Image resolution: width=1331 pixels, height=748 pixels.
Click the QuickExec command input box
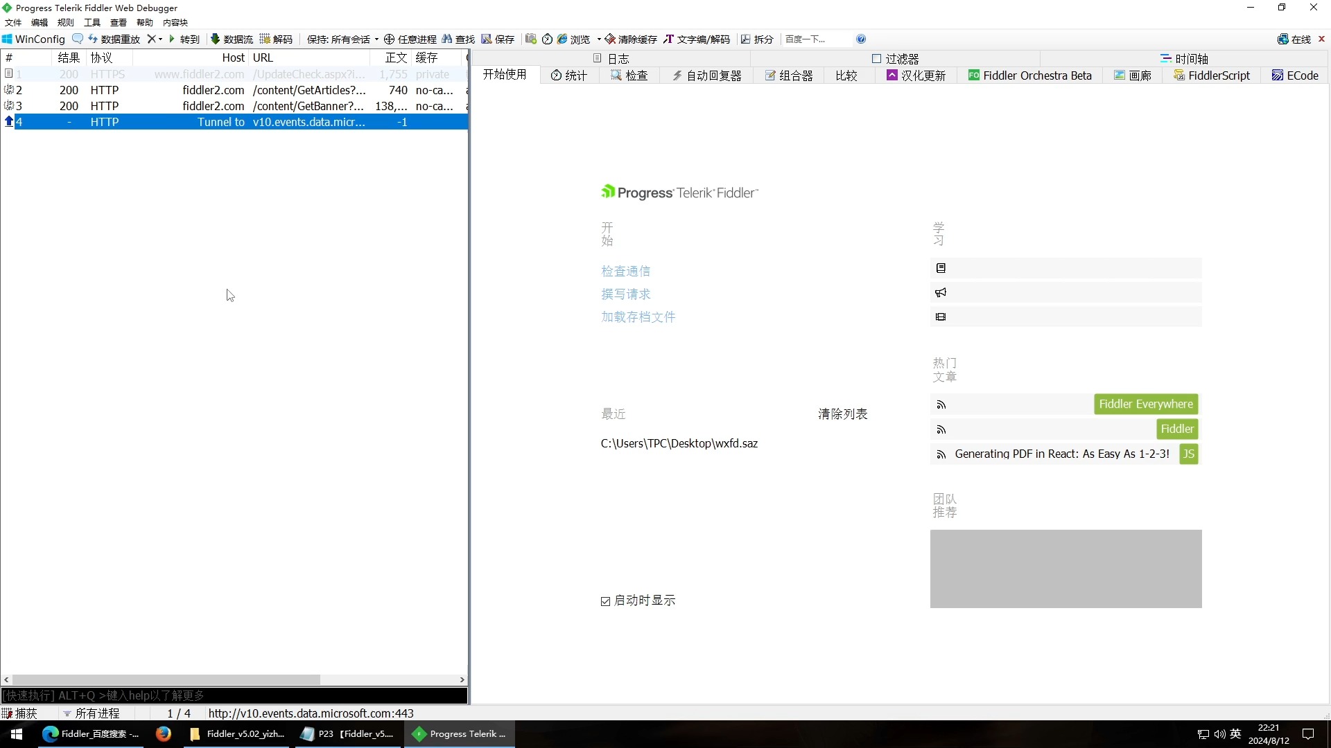[x=234, y=695]
